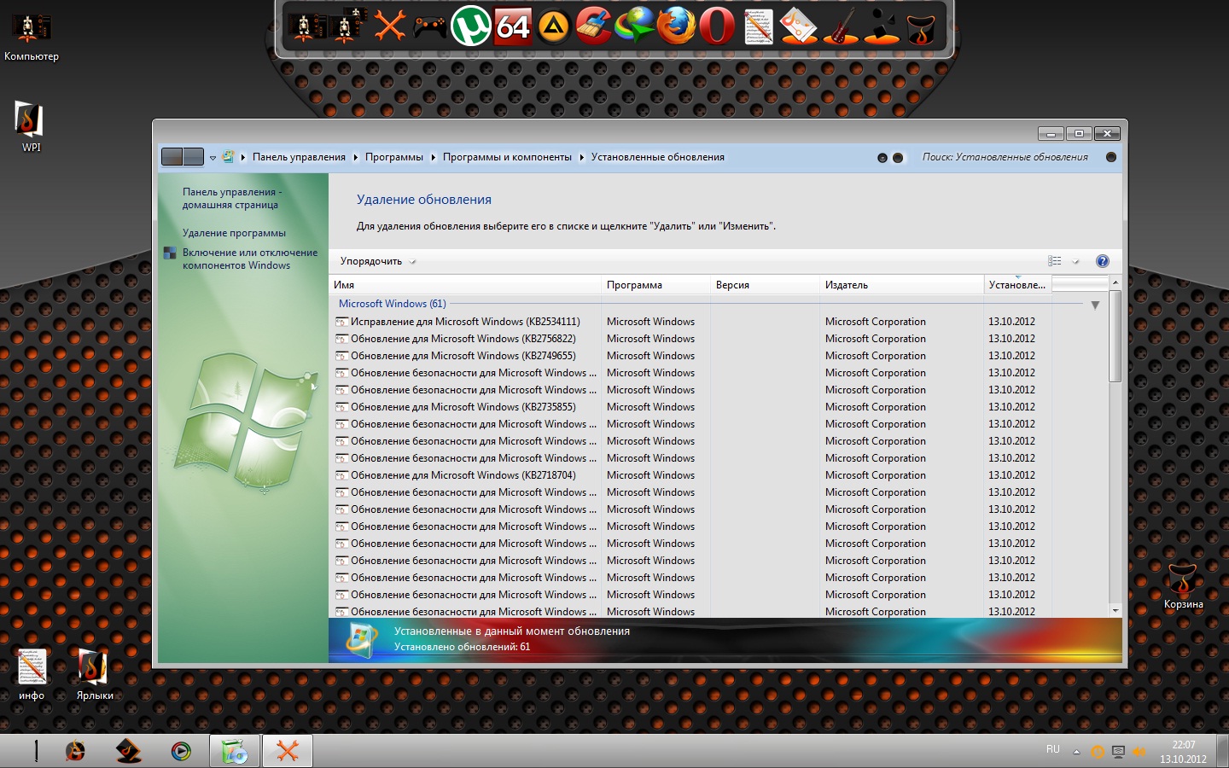
Task: Open the crossed wrenches icon in dock
Action: tap(389, 26)
